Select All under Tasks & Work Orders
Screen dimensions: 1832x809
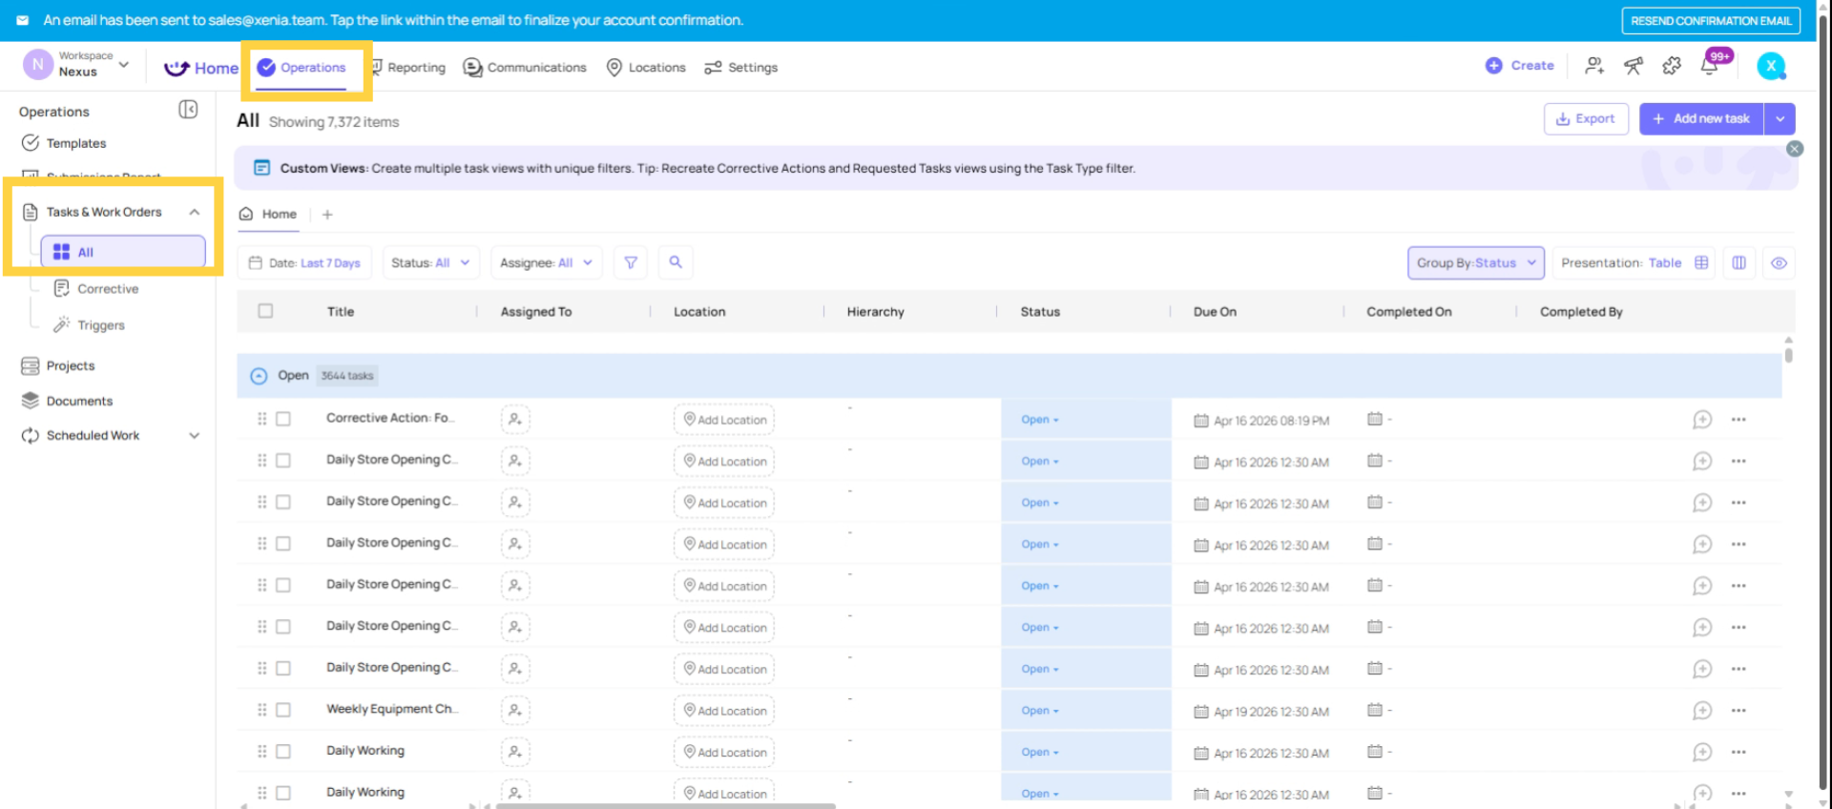[x=123, y=252]
